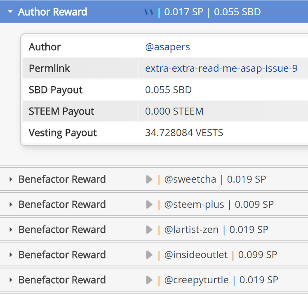Expand the @lartist-zen Benefactor Reward row
Screen dimensions: 308x294
[x=11, y=230]
